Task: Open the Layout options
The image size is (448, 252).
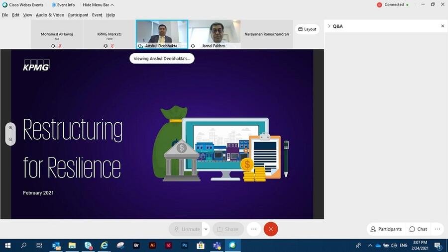Action: (307, 29)
